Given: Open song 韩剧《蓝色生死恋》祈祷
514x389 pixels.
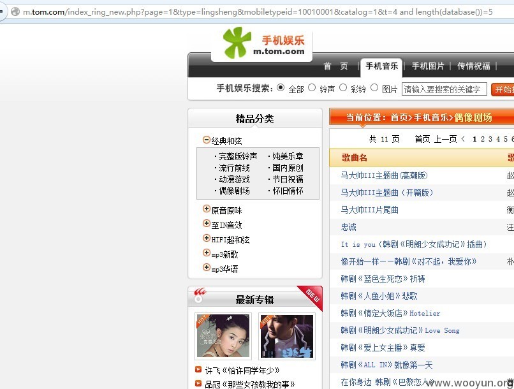Looking at the screenshot, I should pos(383,279).
